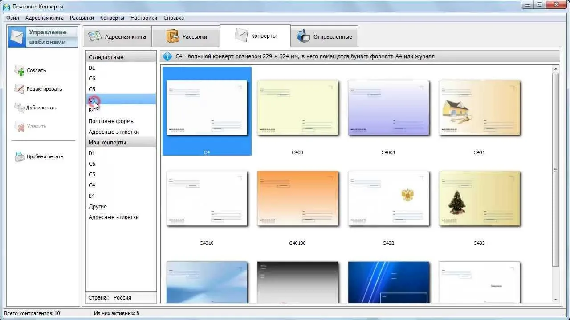Viewport: 570px width, 320px height.
Task: Click the Mailings box icon
Action: coord(172,36)
